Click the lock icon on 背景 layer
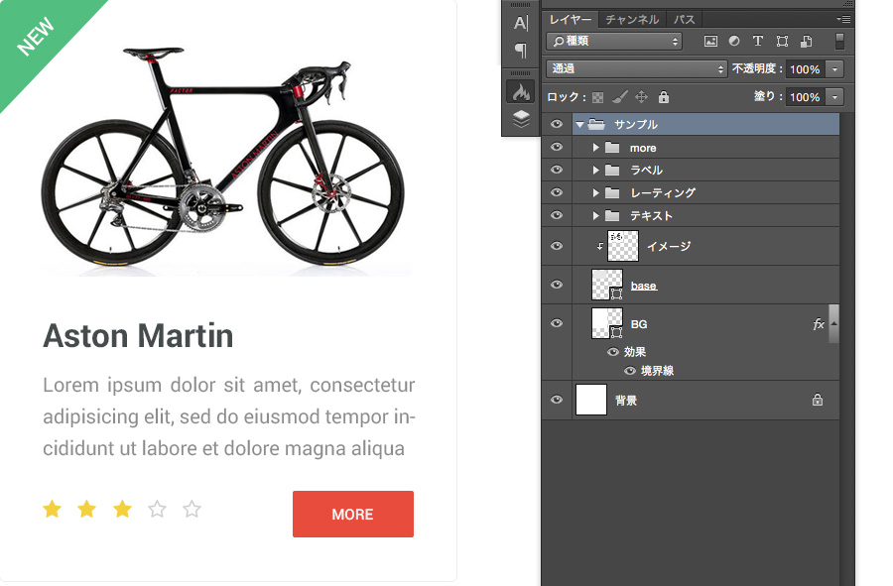This screenshot has height=586, width=893. [x=818, y=400]
